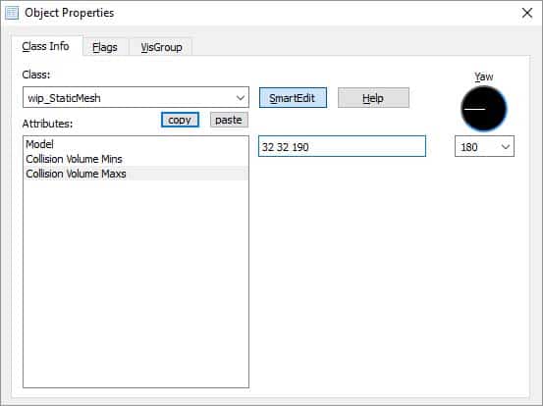The image size is (543, 406).
Task: Close the Object Properties dialog
Action: click(x=526, y=13)
